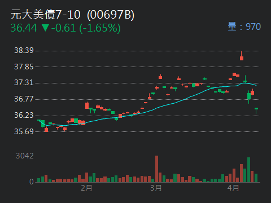Viewport: 271px width, 203px height.
Task: Click the 36.23 price axis label
Action: pos(24,115)
